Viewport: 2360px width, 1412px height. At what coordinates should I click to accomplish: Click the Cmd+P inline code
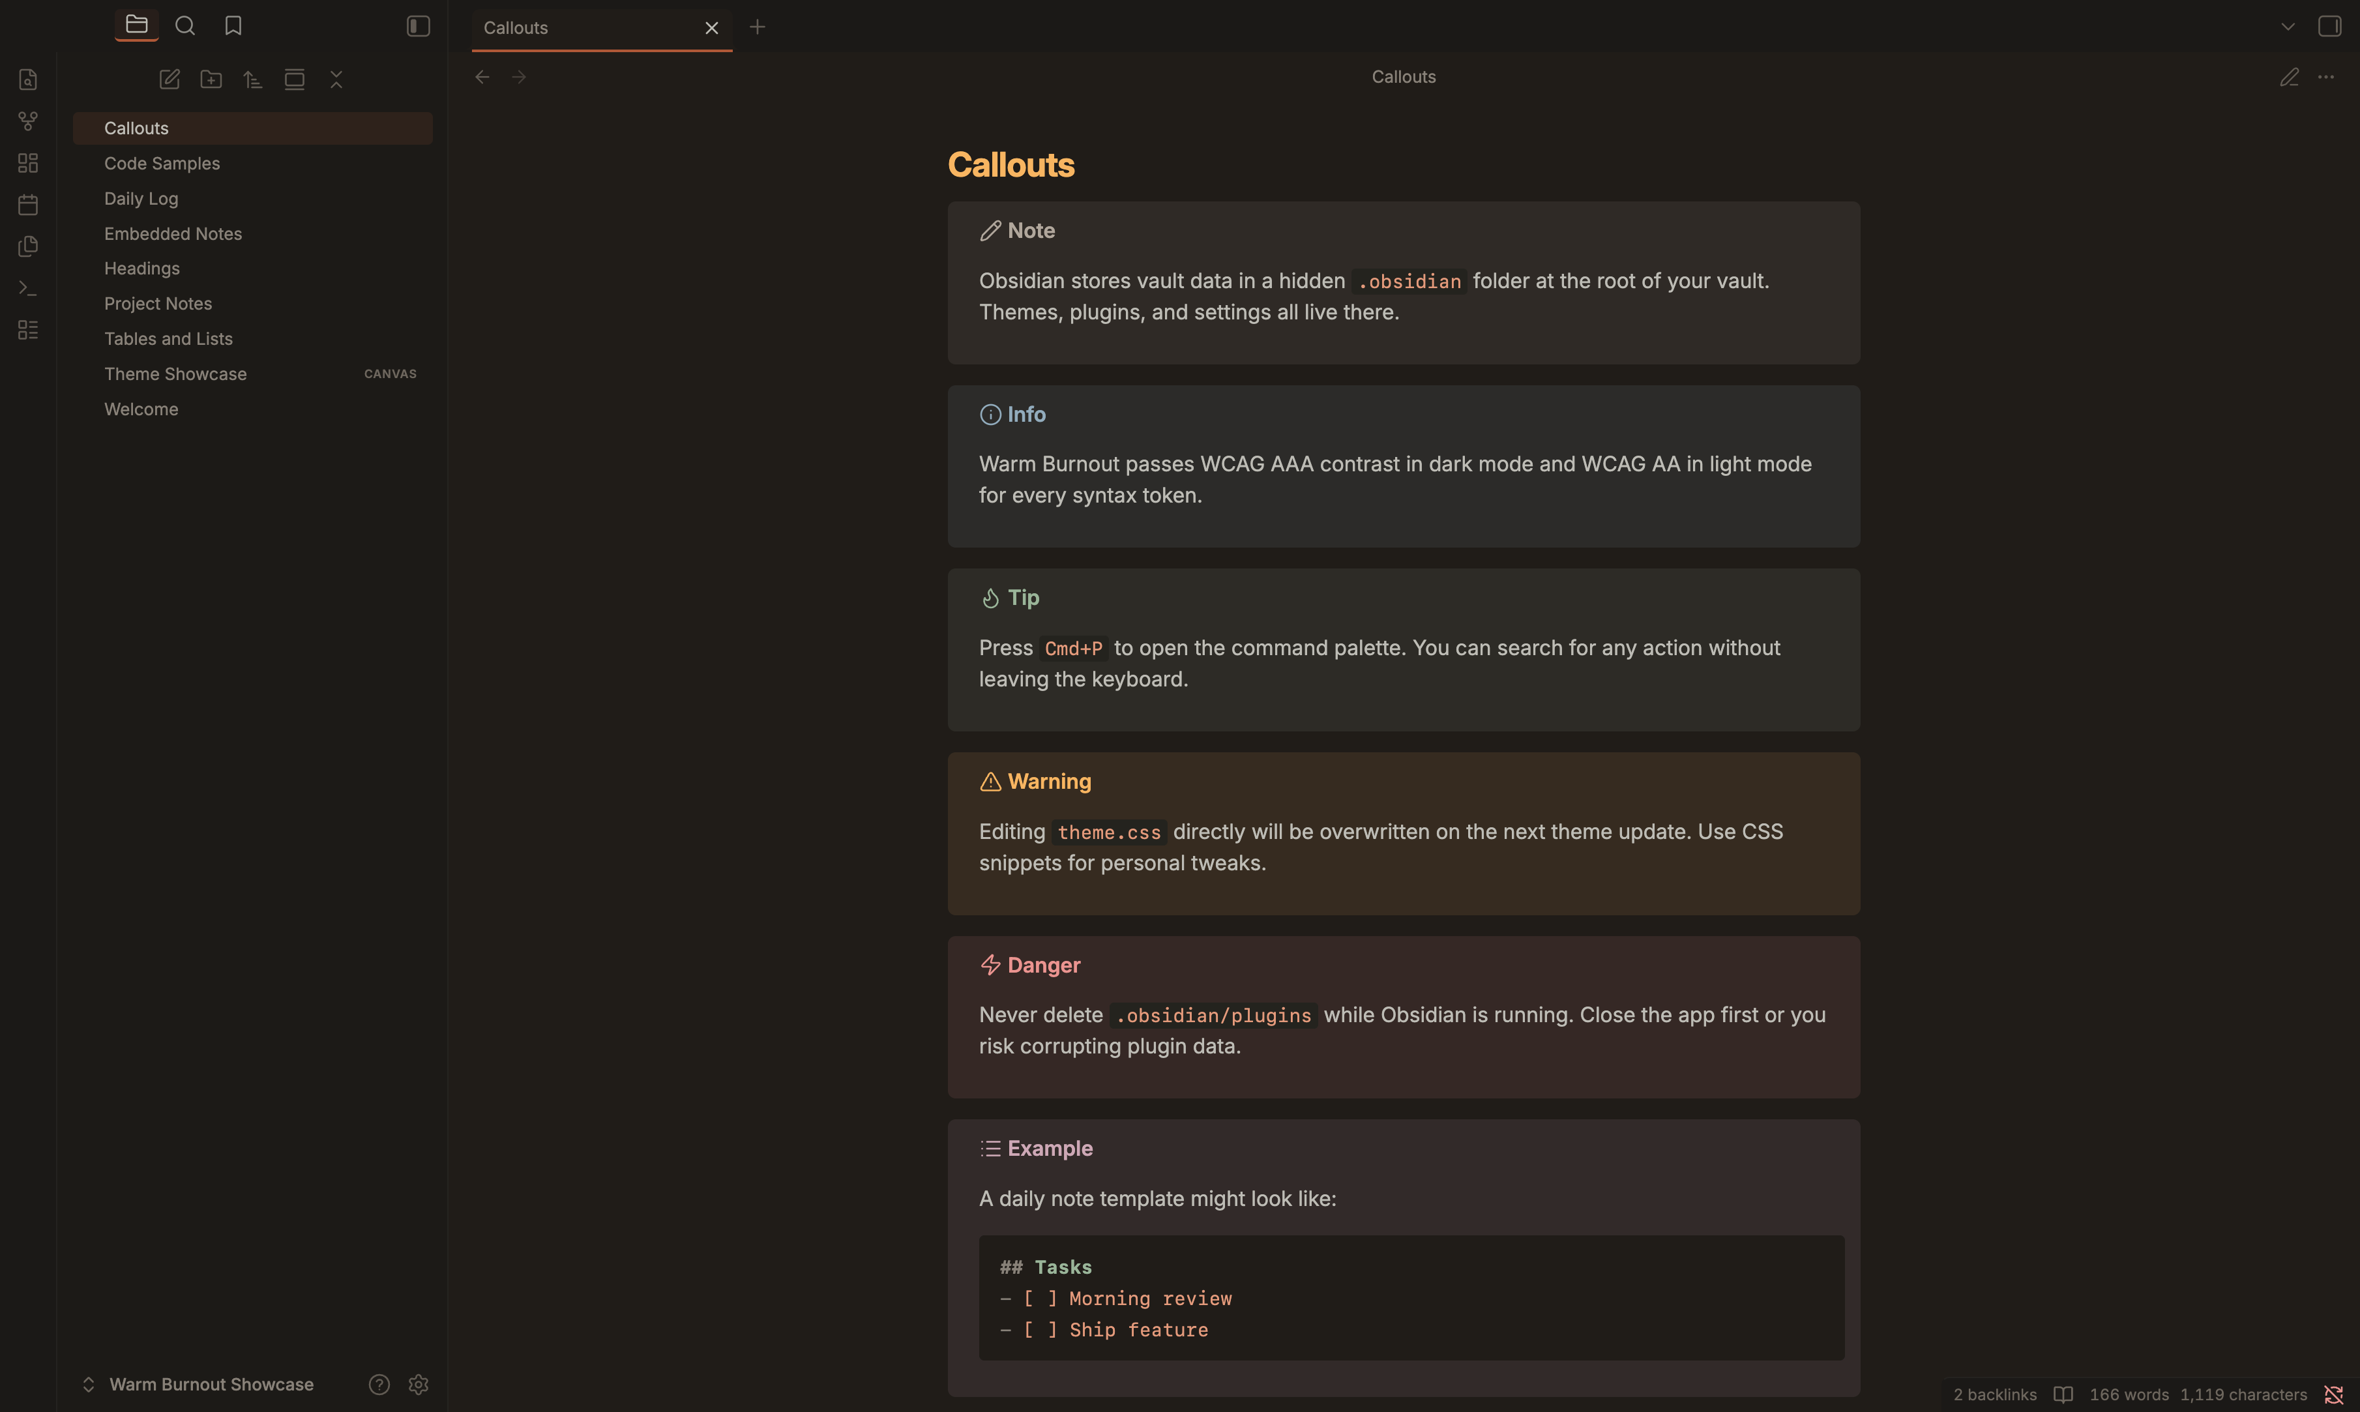1073,649
